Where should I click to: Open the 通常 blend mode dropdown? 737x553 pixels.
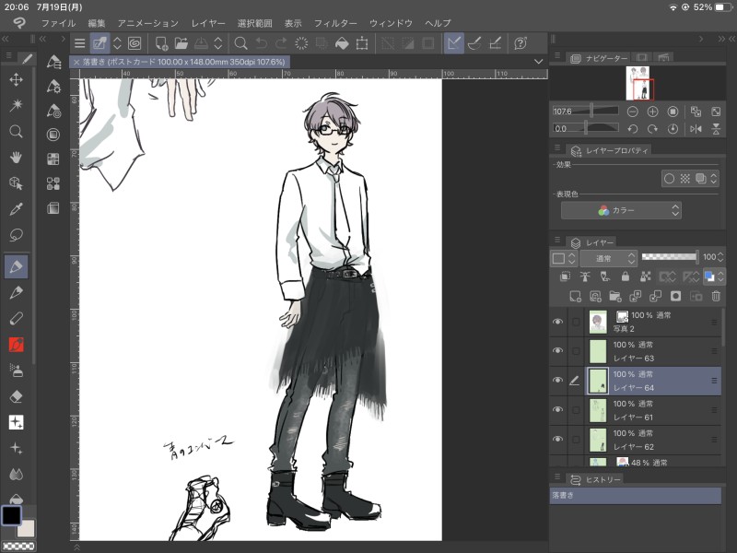click(x=608, y=257)
